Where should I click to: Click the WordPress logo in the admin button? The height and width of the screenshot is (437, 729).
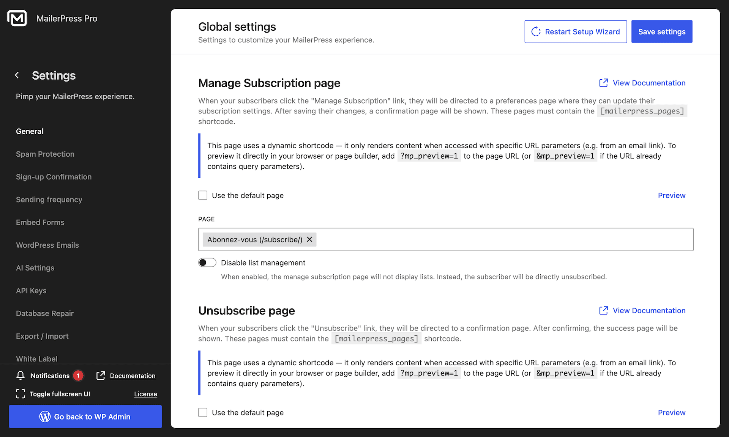pos(45,417)
